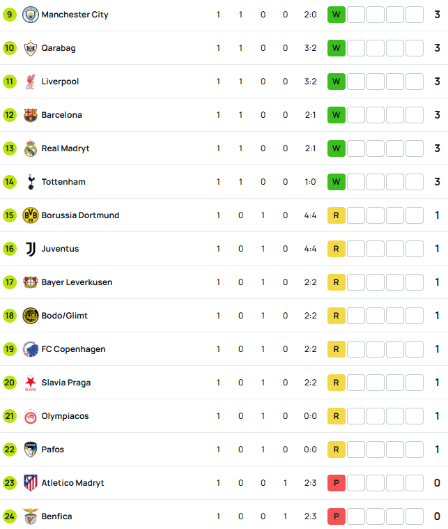Click the Qarabag club crest
Image resolution: width=448 pixels, height=529 pixels.
(31, 48)
